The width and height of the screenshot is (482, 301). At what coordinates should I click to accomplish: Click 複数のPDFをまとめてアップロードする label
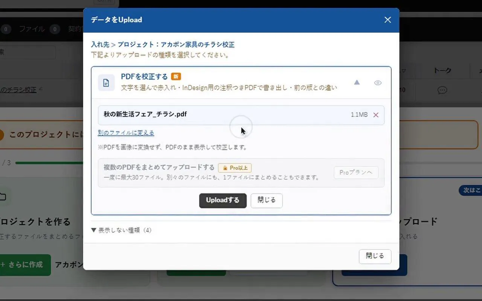pos(159,167)
